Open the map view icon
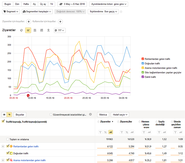The height and width of the screenshot is (163, 185). [x=49, y=30]
